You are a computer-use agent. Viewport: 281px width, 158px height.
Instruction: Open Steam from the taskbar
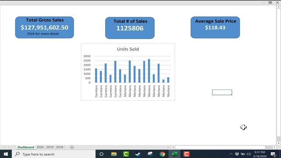click(x=138, y=154)
